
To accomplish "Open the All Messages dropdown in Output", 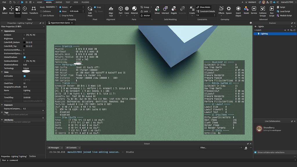I will tap(55, 148).
